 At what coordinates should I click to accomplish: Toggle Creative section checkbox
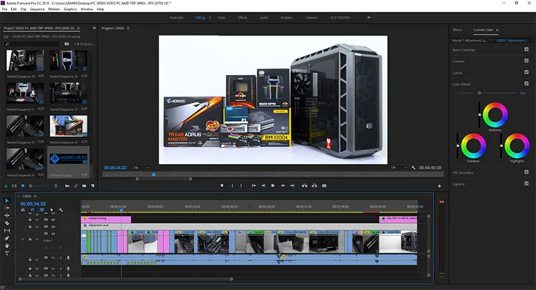(527, 61)
